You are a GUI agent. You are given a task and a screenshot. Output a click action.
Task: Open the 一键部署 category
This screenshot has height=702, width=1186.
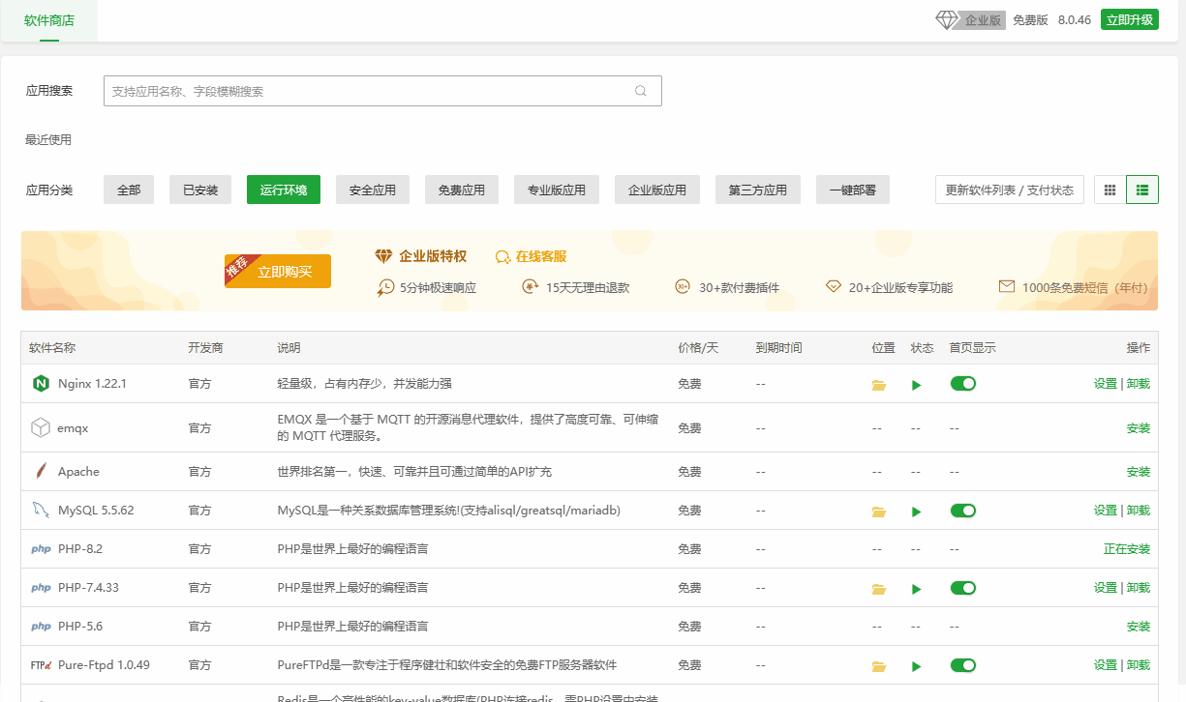pos(853,190)
